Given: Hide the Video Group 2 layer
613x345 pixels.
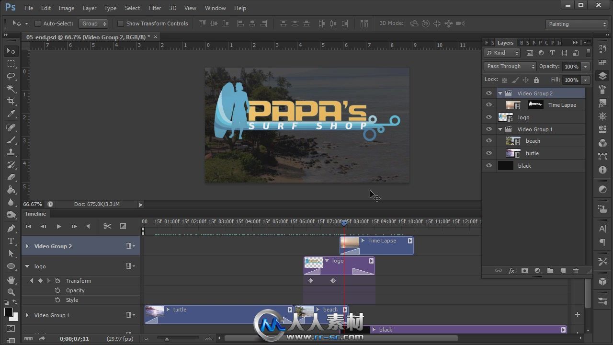Looking at the screenshot, I should point(489,93).
